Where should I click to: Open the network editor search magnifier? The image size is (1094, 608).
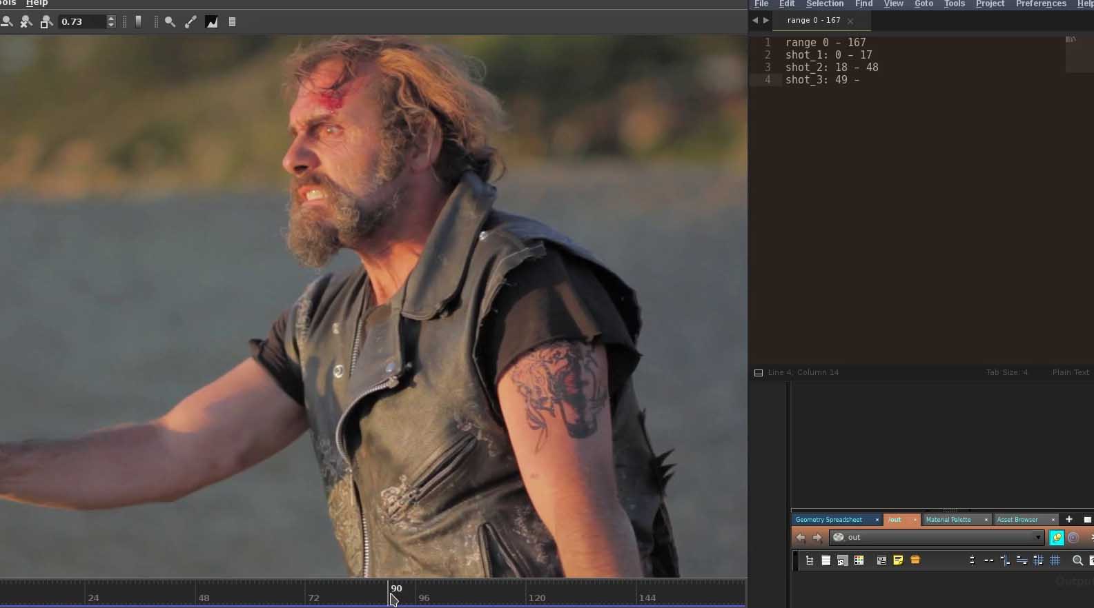[1077, 560]
